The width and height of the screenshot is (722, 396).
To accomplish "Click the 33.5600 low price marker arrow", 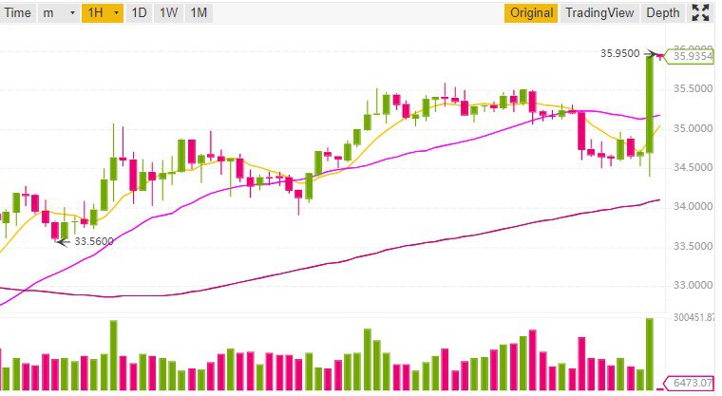I will pos(63,241).
